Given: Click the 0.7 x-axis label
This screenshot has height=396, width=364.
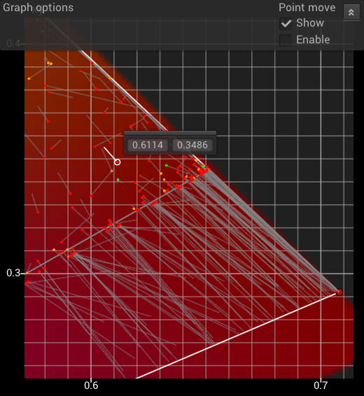Looking at the screenshot, I should [321, 386].
